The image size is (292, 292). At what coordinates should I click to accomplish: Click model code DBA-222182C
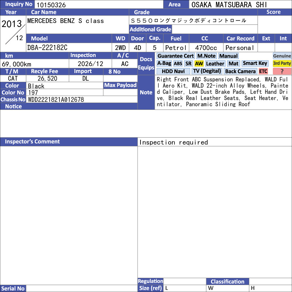47,48
